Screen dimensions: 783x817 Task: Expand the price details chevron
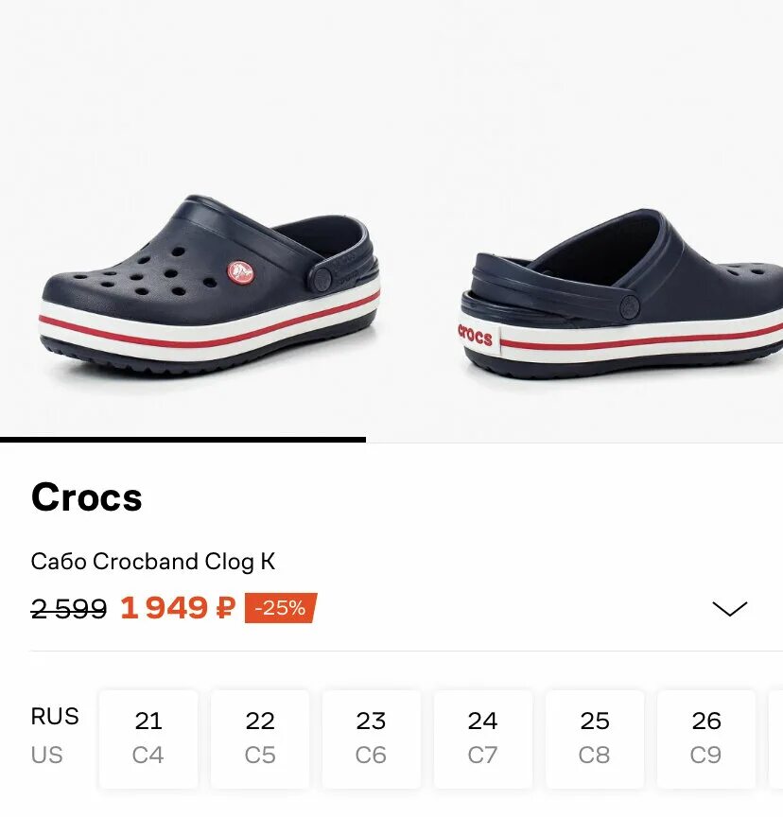(729, 608)
